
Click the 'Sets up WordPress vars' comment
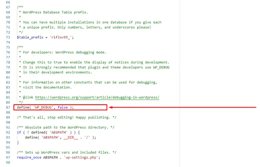coord(67,152)
